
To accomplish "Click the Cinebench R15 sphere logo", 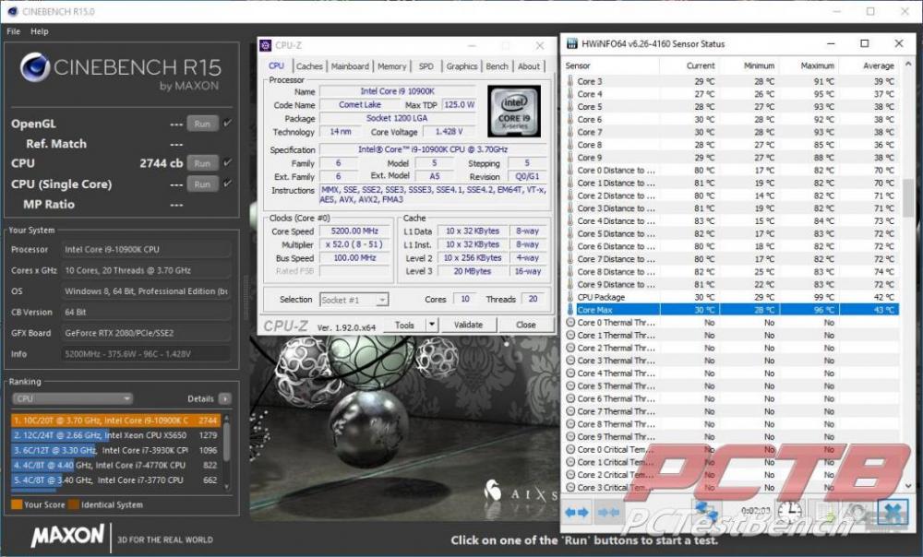I will tap(35, 66).
